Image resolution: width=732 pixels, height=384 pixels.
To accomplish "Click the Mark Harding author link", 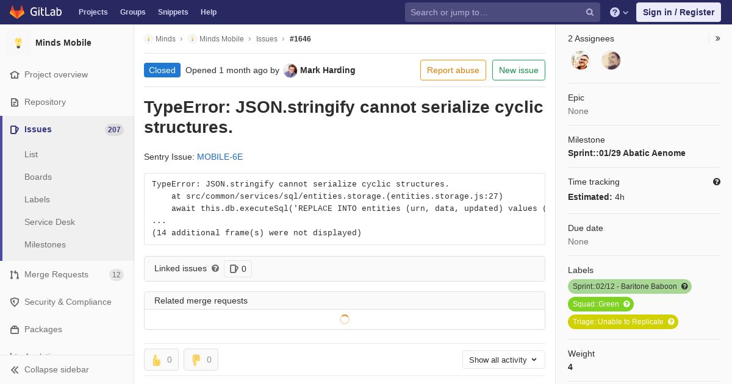I will click(328, 70).
